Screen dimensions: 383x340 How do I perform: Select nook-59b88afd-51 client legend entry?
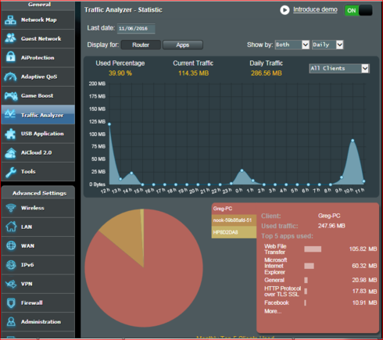tap(234, 220)
